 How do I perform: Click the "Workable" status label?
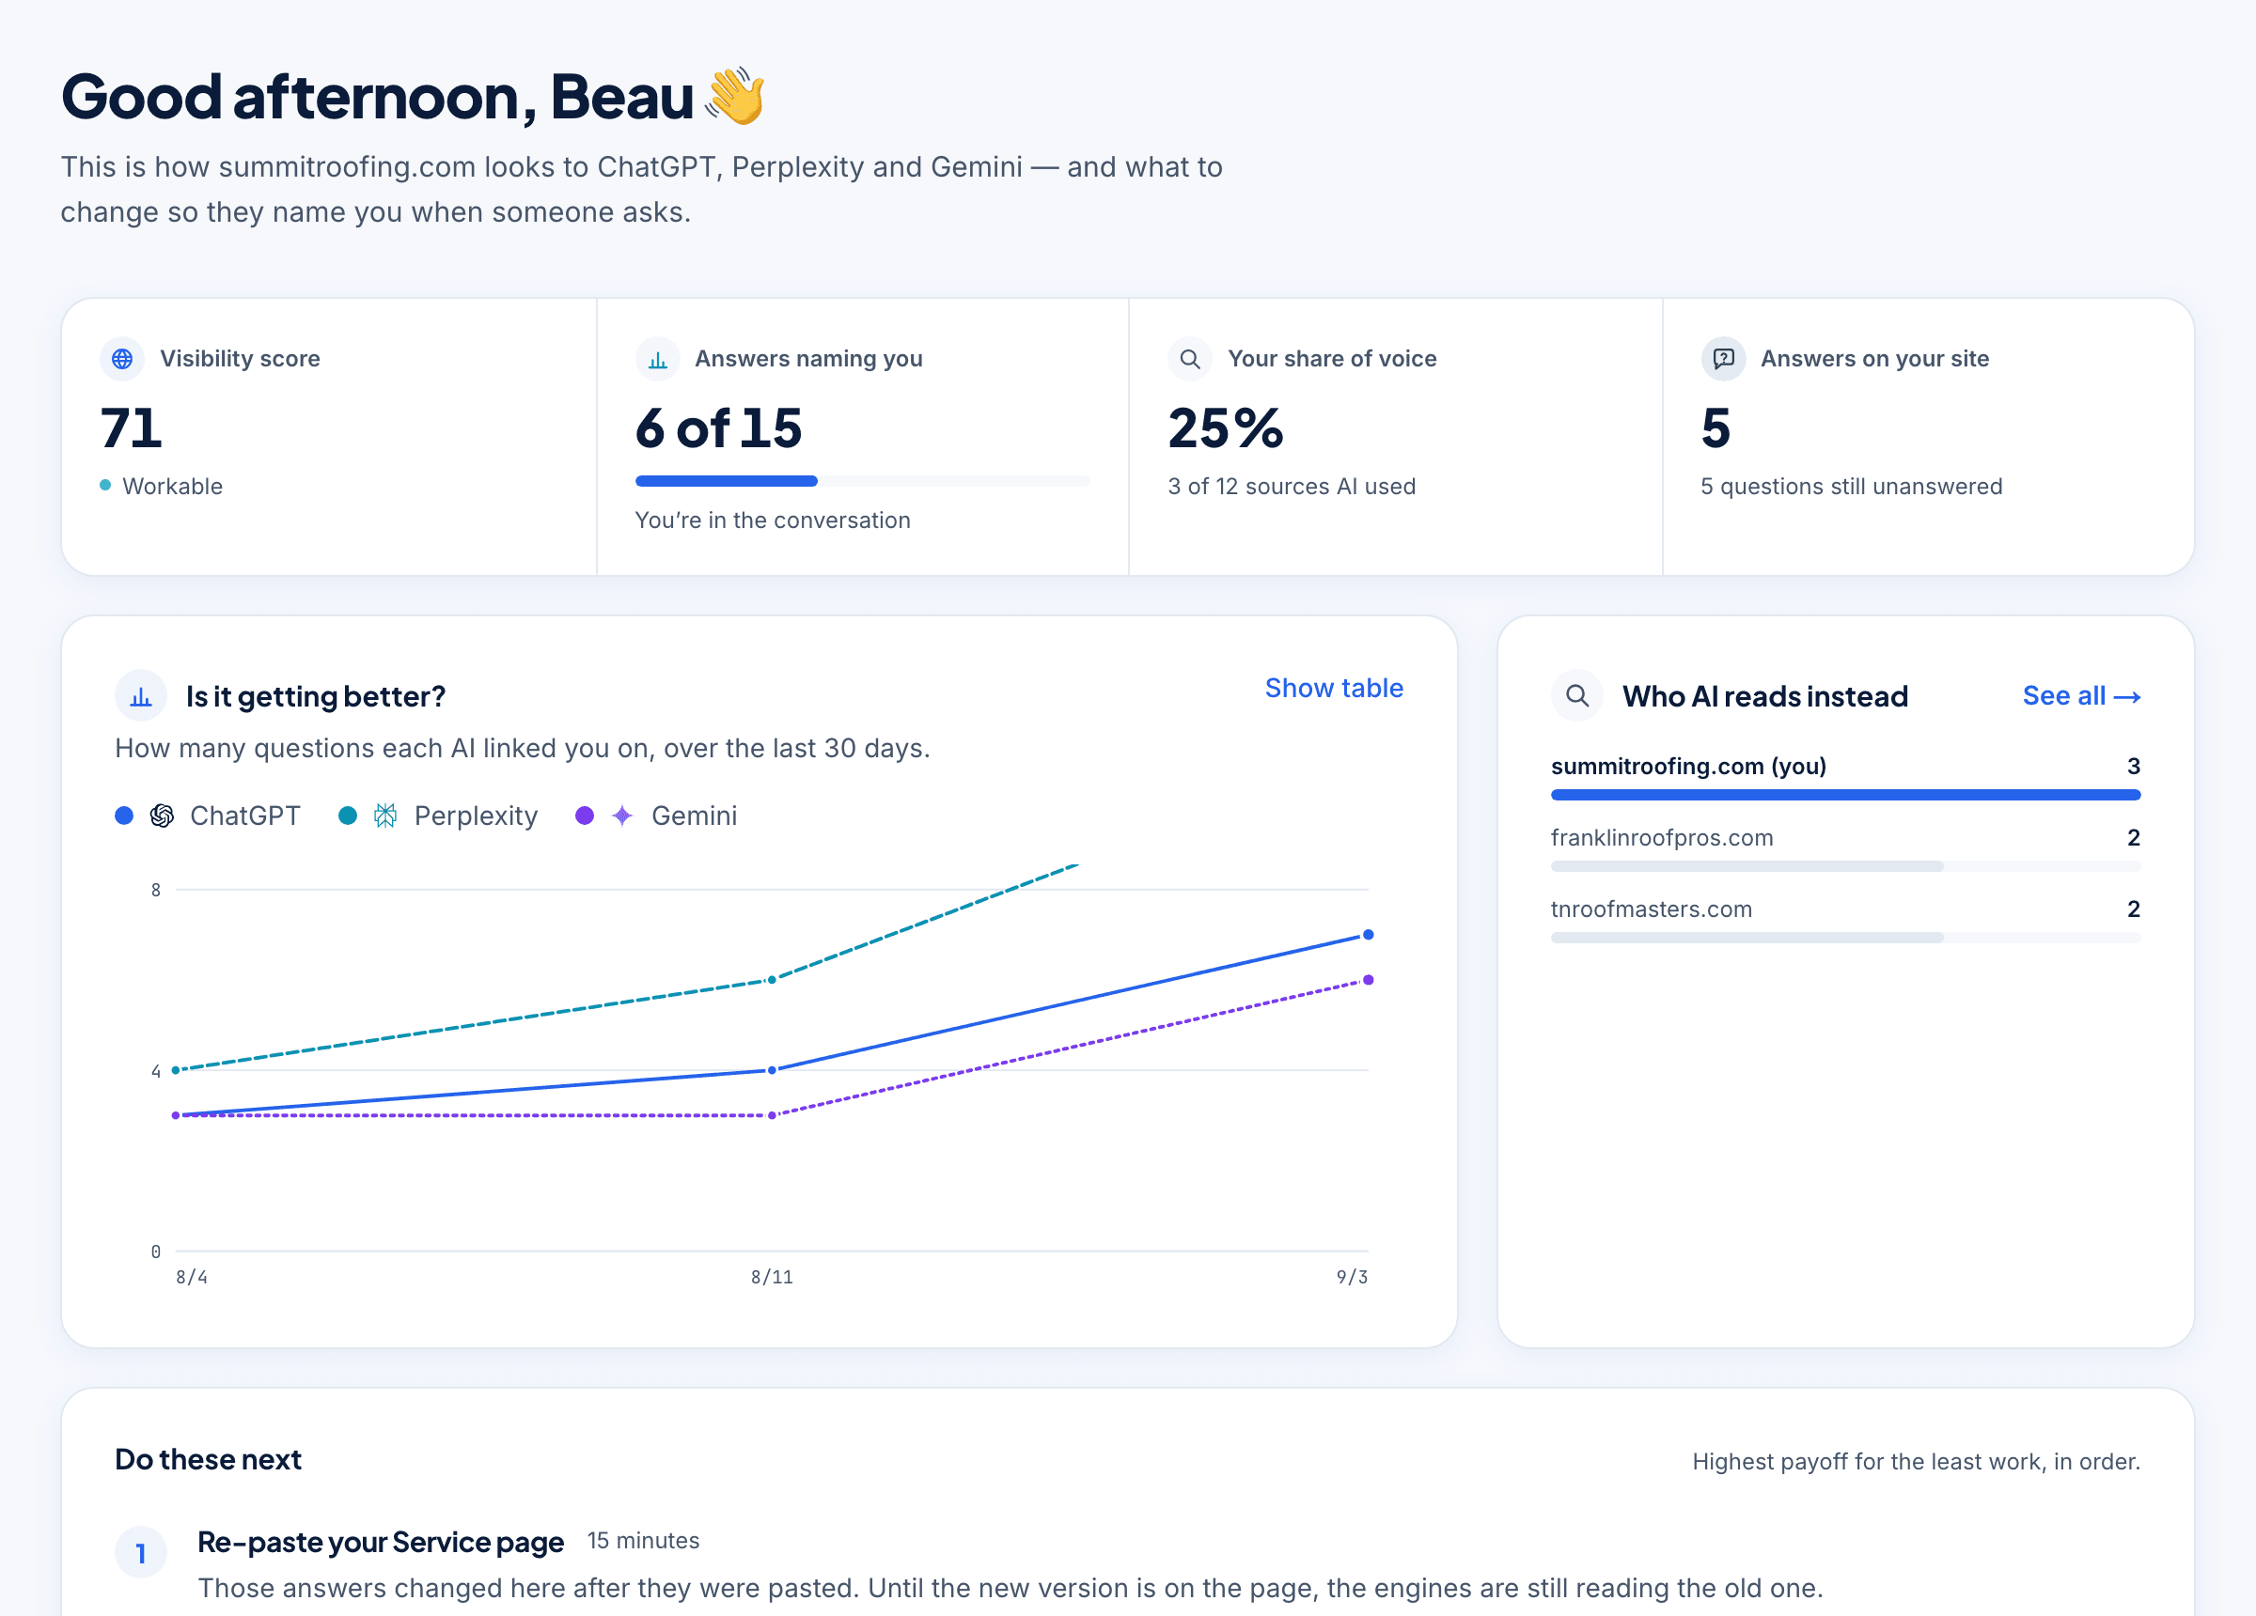click(x=172, y=487)
